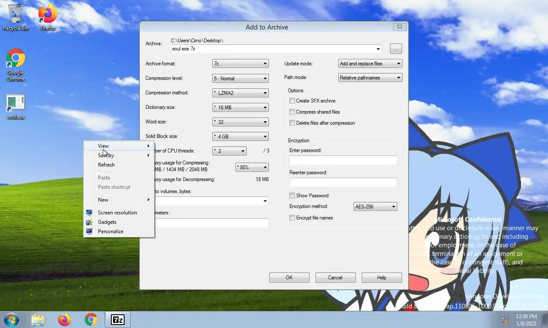This screenshot has height=328, width=548.
Task: Click the Cancel button
Action: point(335,278)
